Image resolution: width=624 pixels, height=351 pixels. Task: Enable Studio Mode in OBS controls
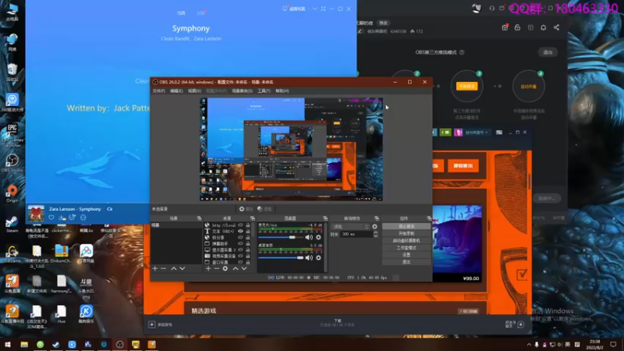coord(406,248)
